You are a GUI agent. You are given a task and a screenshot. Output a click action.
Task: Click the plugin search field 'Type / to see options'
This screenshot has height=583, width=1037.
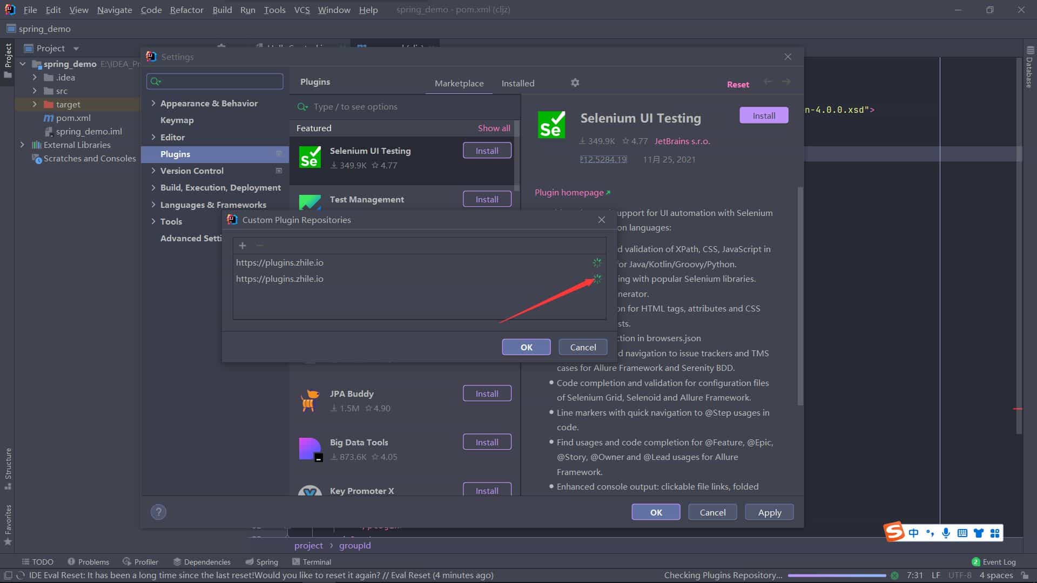click(405, 107)
